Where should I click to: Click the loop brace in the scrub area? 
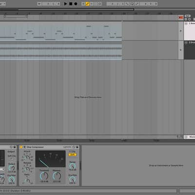pyautogui.click(x=16, y=16)
